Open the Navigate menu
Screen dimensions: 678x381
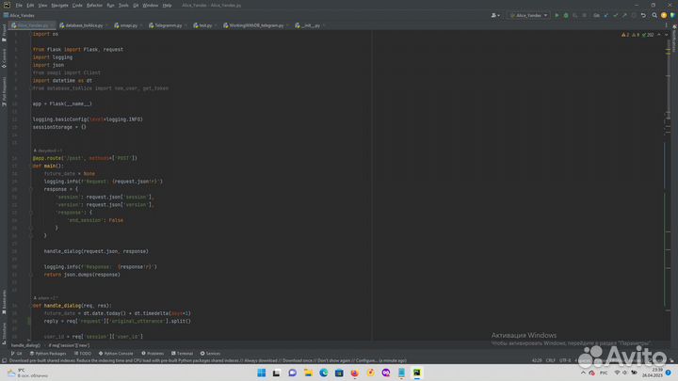tap(59, 6)
